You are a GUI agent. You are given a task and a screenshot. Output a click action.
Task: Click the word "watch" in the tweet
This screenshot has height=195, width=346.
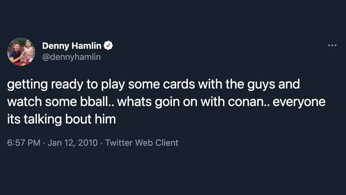pyautogui.click(x=23, y=102)
